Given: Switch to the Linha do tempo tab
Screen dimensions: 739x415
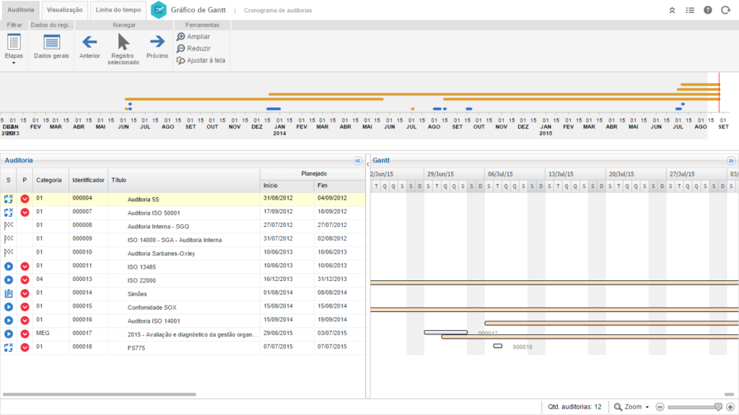Looking at the screenshot, I should tap(118, 10).
